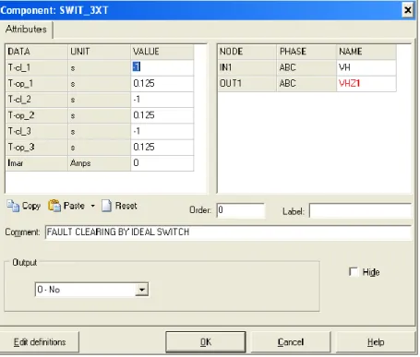Viewport: 420px width, 357px height.
Task: Select the T-op_3 value 0.125
Action: click(162, 148)
